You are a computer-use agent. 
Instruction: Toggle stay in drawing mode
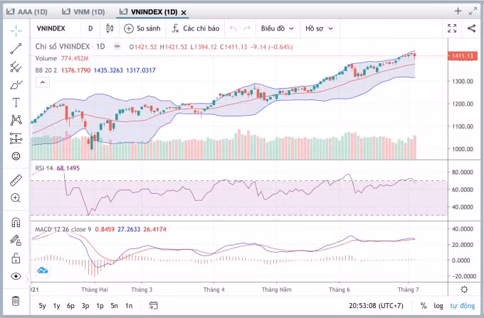tap(16, 240)
